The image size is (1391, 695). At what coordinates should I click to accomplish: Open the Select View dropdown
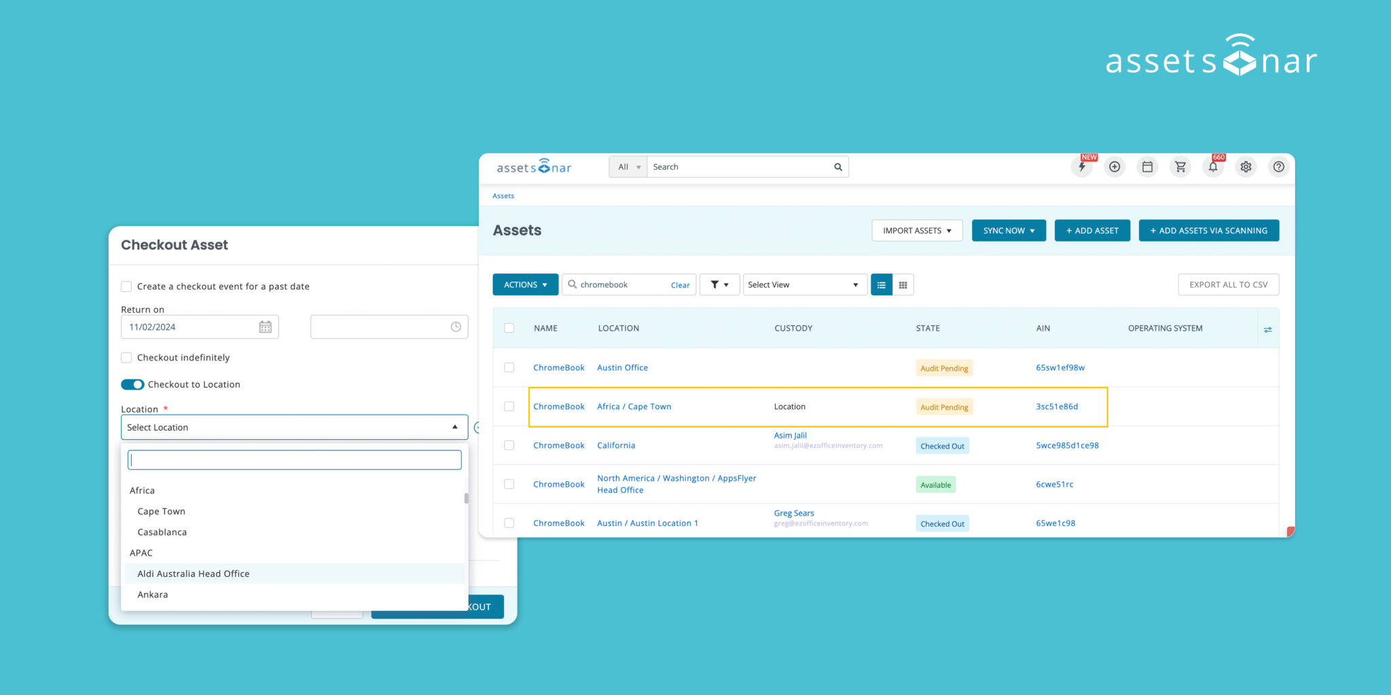805,284
